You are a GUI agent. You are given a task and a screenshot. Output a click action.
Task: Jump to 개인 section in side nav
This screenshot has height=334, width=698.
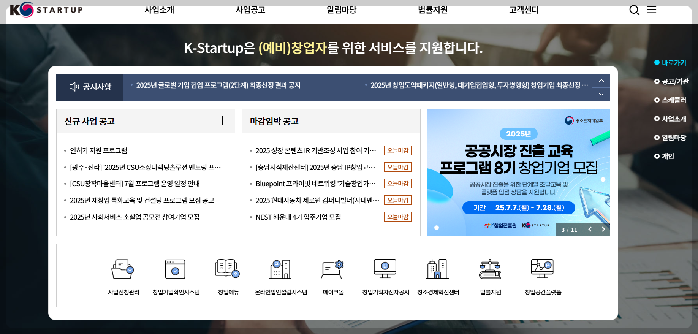tap(664, 156)
